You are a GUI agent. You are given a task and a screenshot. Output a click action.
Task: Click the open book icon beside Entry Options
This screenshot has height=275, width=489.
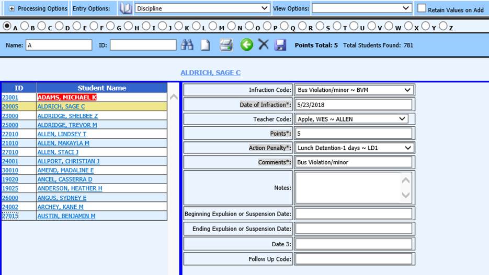pos(126,8)
